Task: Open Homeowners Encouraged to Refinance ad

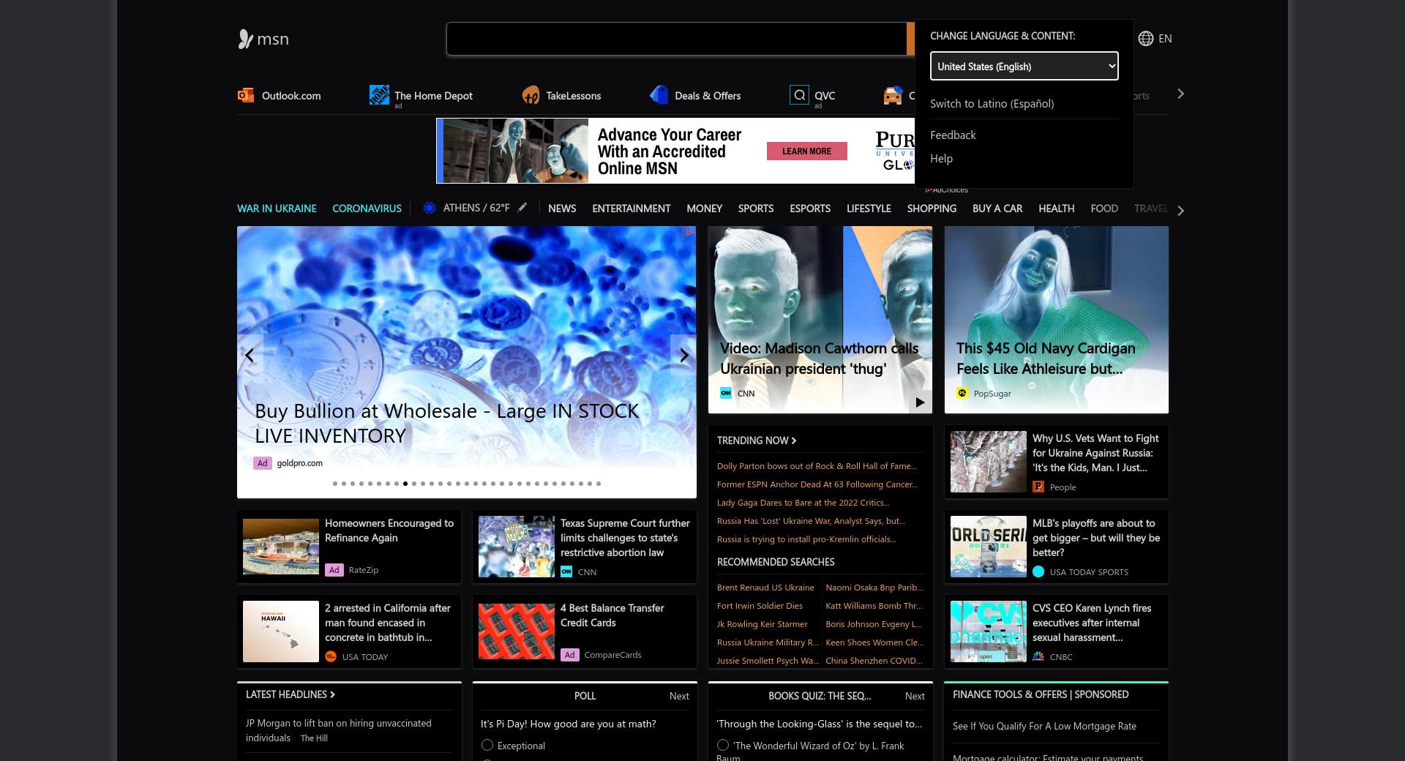Action: (x=349, y=547)
